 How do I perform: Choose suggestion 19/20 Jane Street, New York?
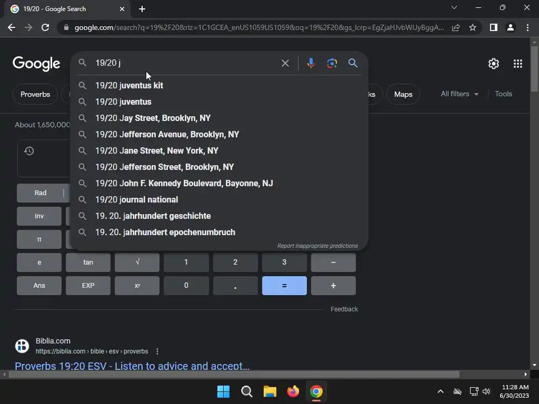[219, 151]
